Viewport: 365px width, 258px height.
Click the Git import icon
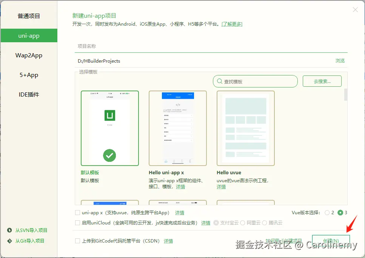click(x=9, y=241)
